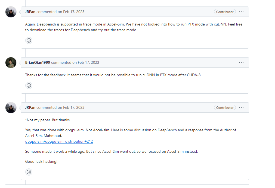Image resolution: width=275 pixels, height=188 pixels.
Task: Open the gpgpu-sim_distribution#212 issue link
Action: [x=59, y=142]
